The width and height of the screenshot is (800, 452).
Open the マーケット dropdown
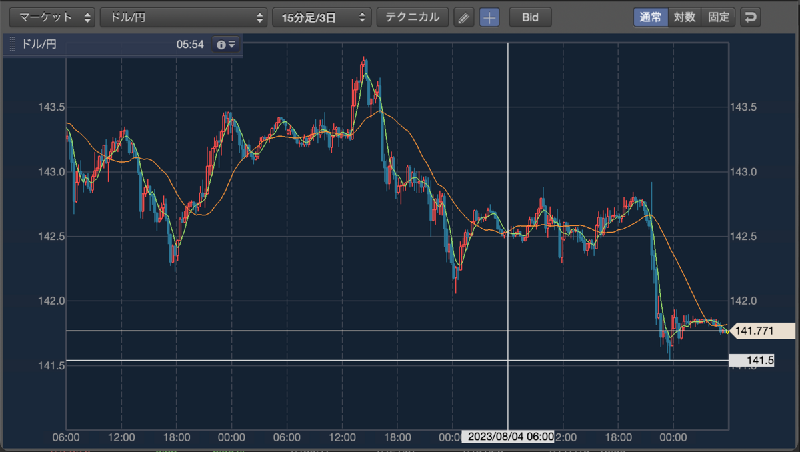click(x=52, y=17)
